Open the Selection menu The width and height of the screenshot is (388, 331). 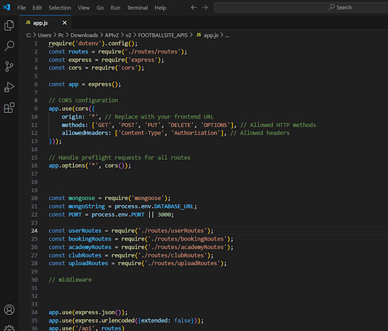[60, 8]
